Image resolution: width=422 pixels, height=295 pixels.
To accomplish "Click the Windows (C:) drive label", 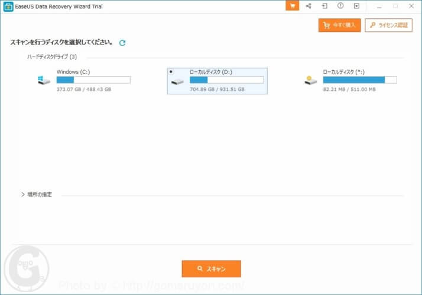I will pyautogui.click(x=73, y=72).
